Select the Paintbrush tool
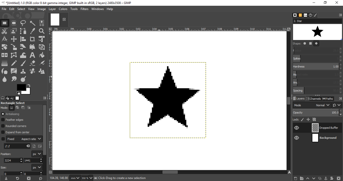 tap(23, 63)
